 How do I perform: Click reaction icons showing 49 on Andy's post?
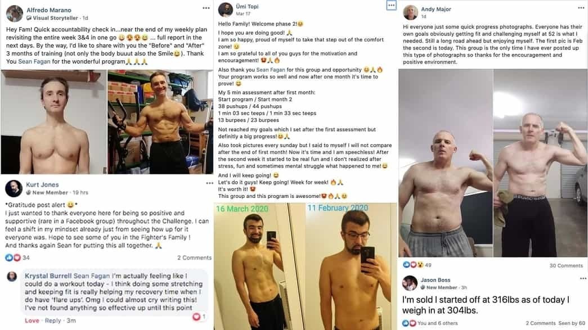pyautogui.click(x=413, y=265)
